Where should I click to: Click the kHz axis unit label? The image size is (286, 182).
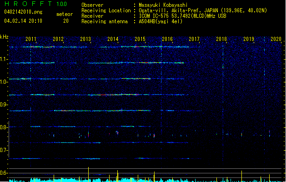(4, 37)
